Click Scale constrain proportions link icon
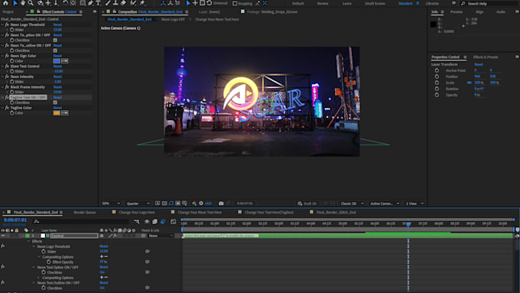 coord(469,83)
